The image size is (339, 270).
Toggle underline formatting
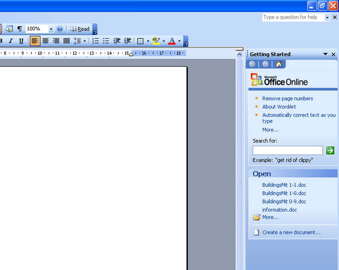coord(21,41)
